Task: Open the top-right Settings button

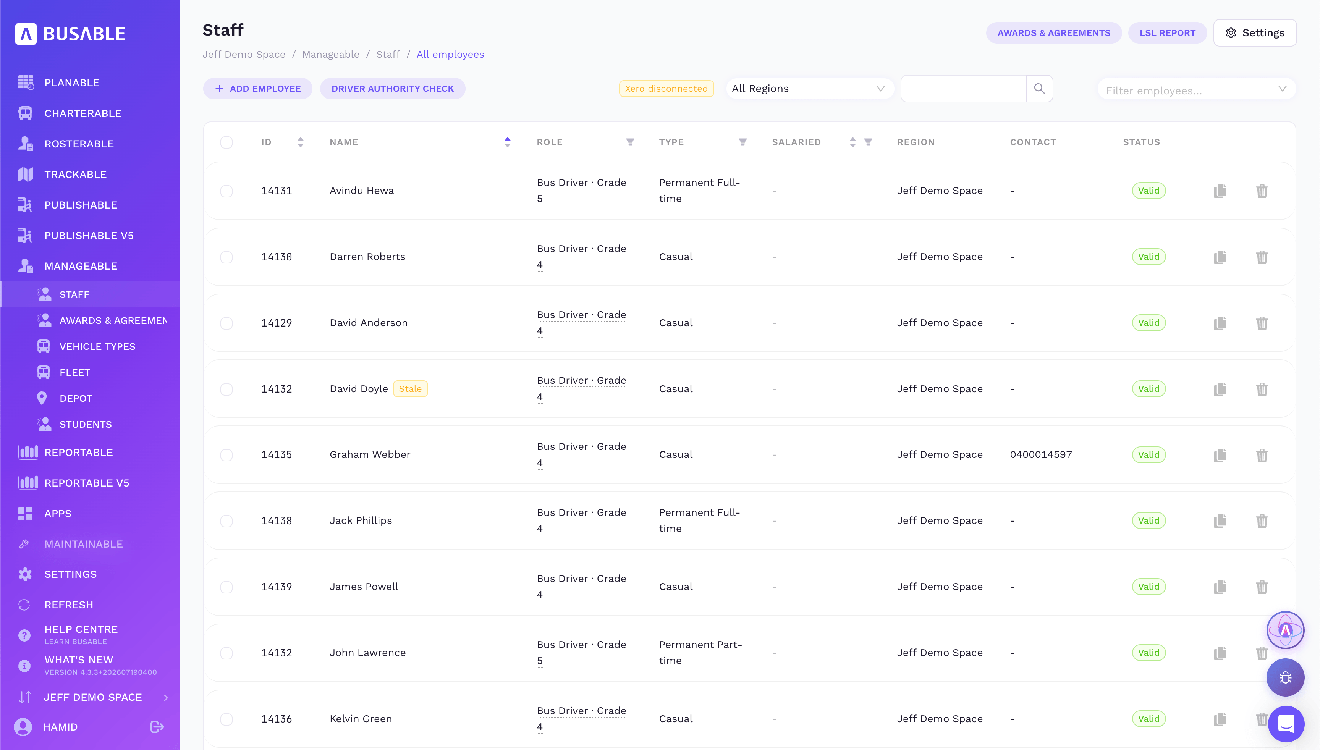Action: click(x=1255, y=33)
